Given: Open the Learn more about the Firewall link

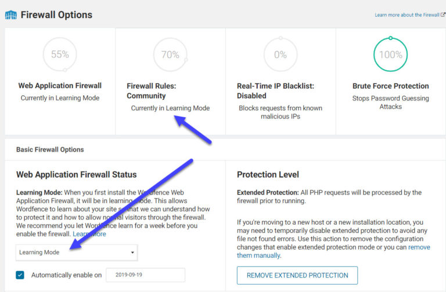Looking at the screenshot, I should [x=407, y=15].
